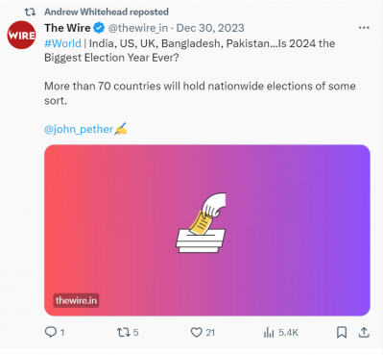Image resolution: width=383 pixels, height=355 pixels.
Task: Open the ballot box article card image
Action: (207, 230)
